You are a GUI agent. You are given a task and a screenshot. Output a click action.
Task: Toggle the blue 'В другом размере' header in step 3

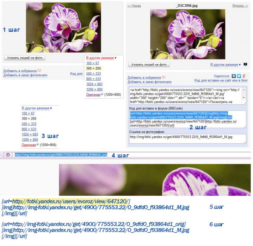(37, 108)
